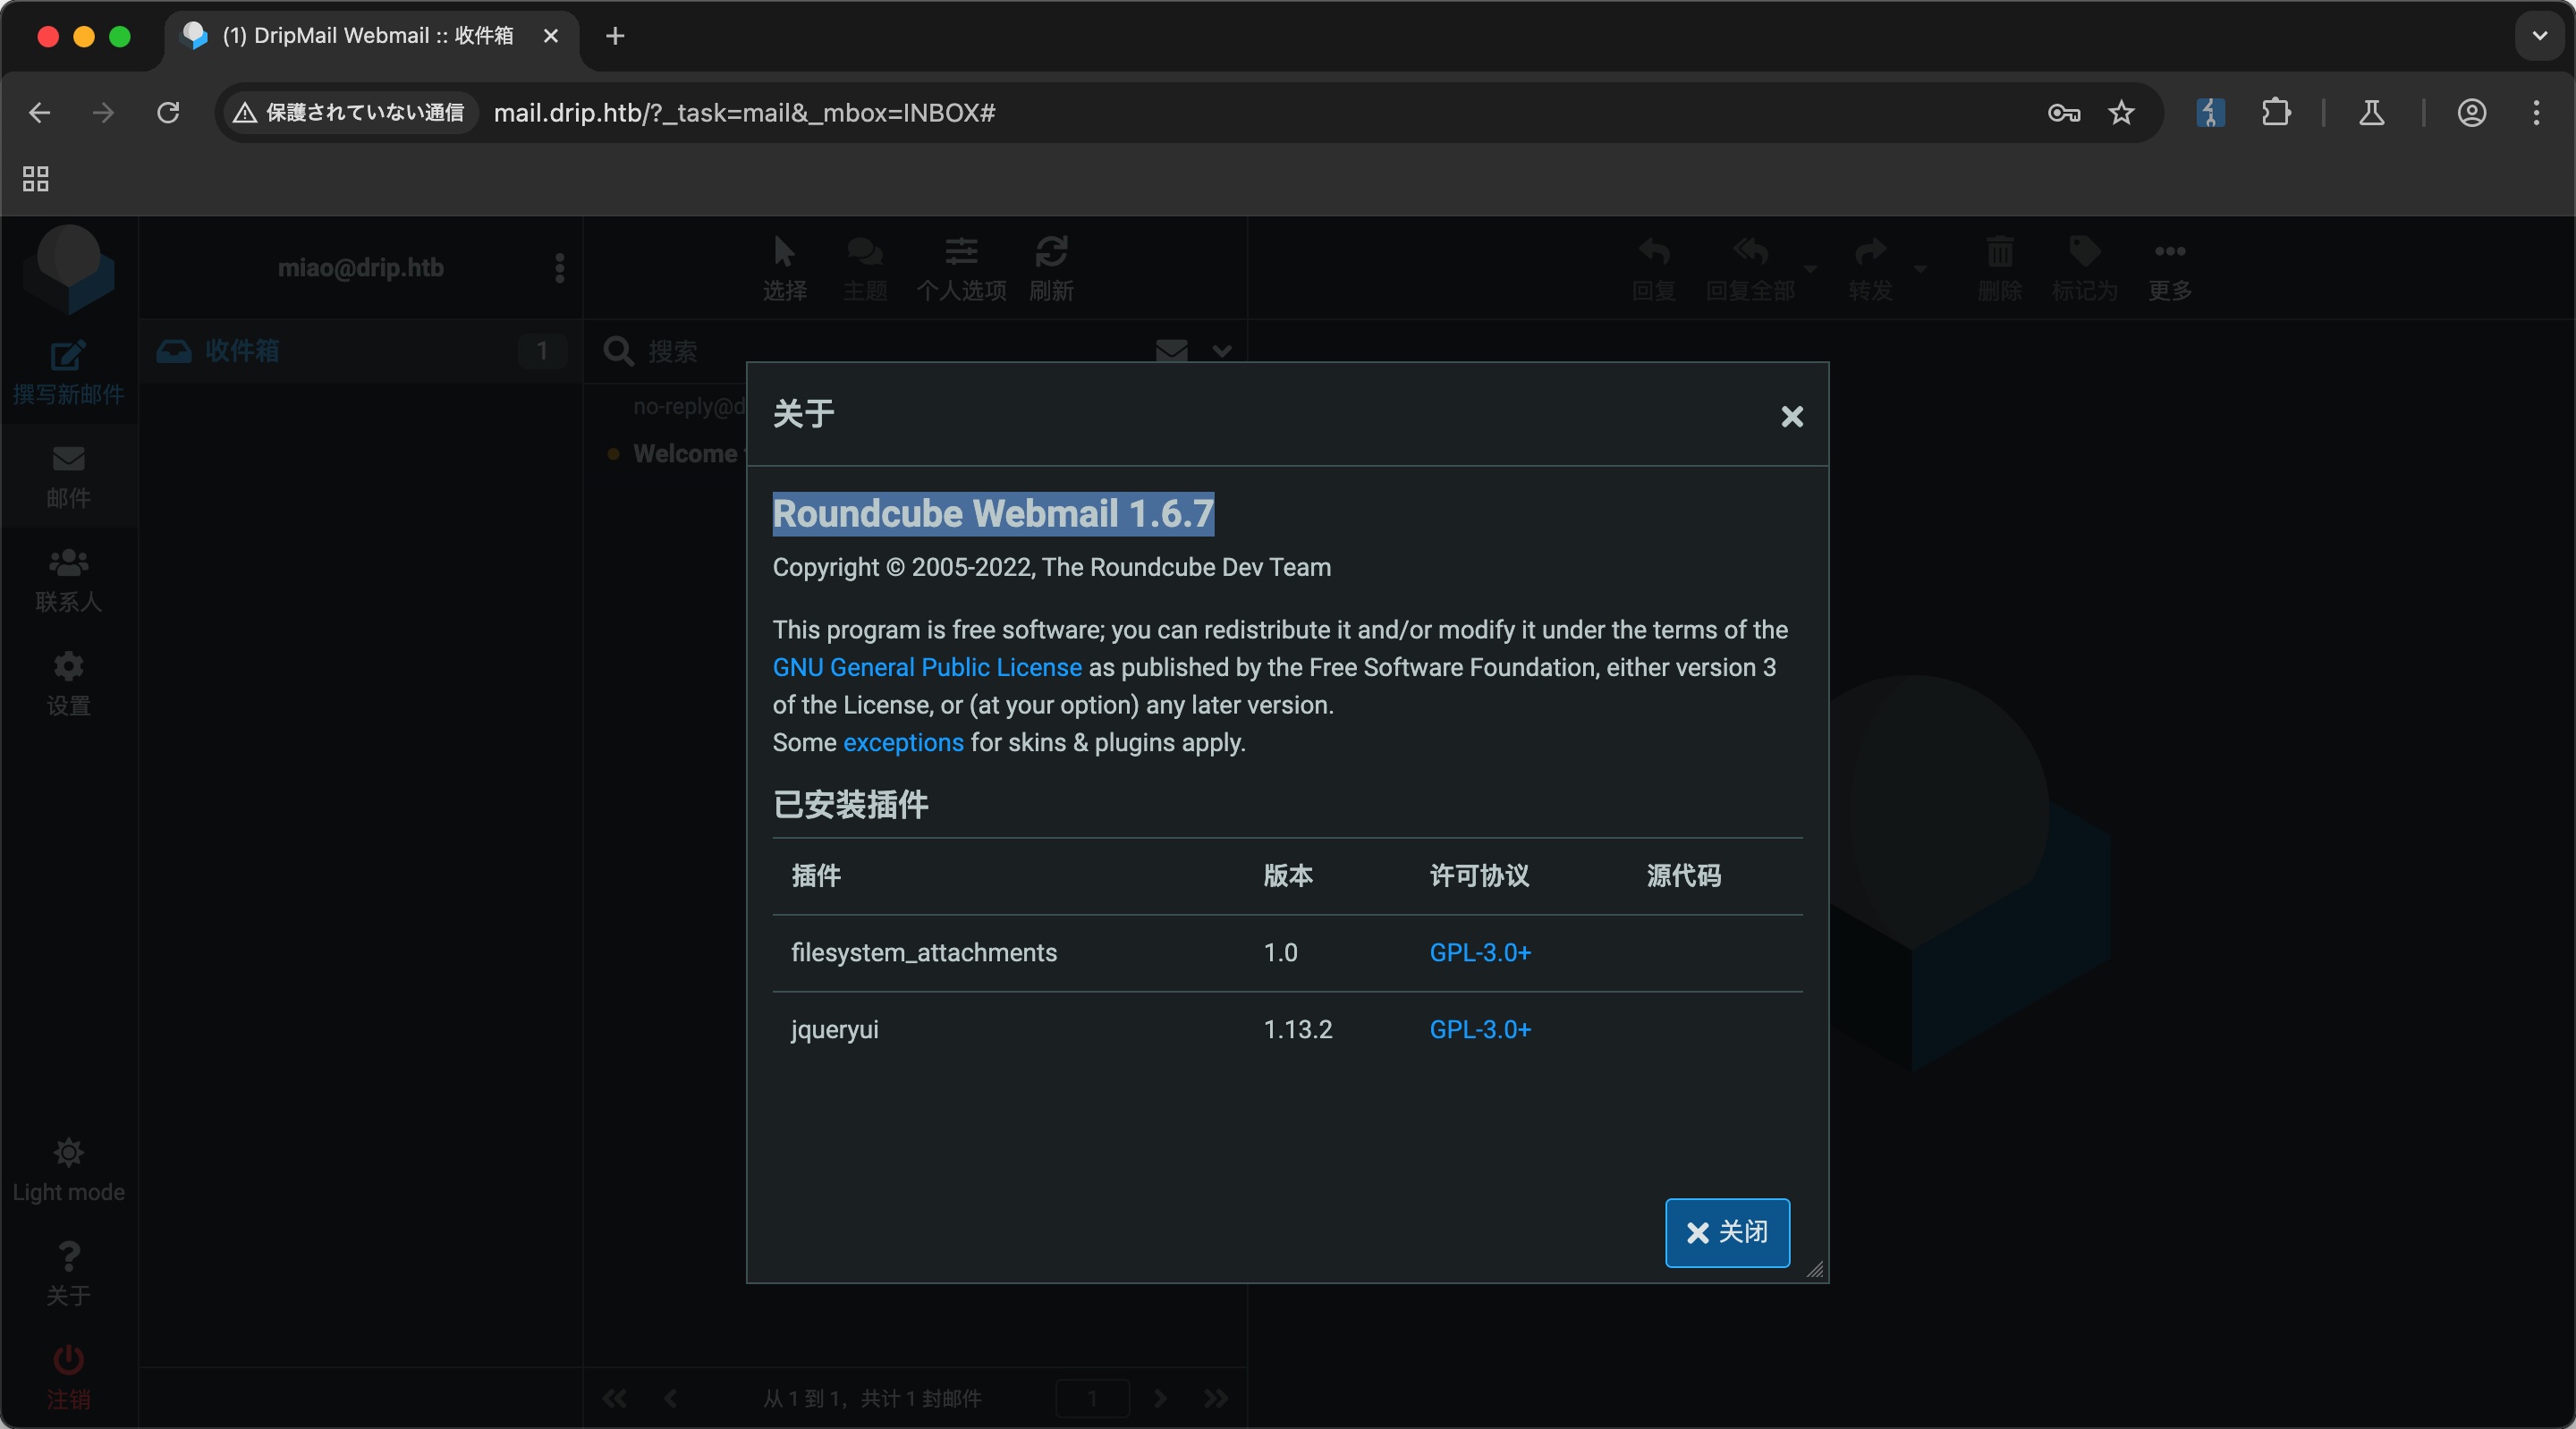
Task: Open the Inbox (收件箱) folder
Action: (x=242, y=351)
